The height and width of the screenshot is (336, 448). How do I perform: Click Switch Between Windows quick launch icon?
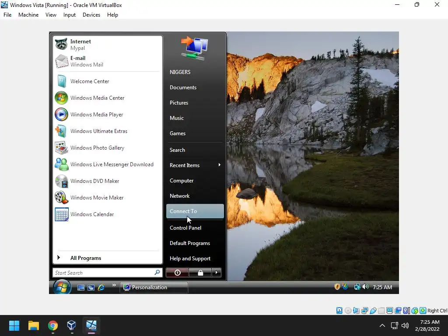[91, 287]
